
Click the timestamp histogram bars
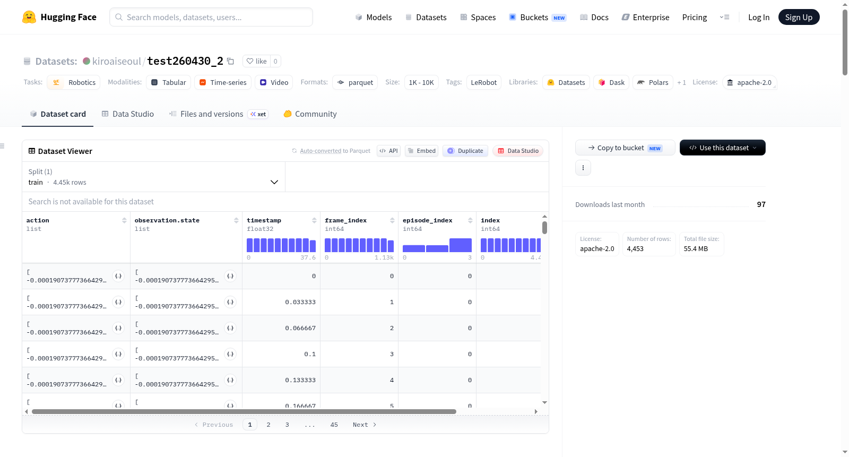281,245
